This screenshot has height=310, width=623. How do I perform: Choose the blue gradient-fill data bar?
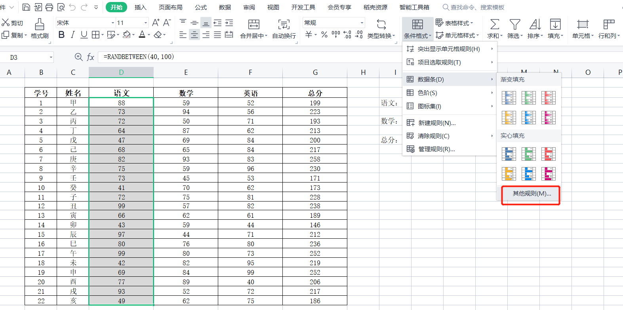coord(509,97)
